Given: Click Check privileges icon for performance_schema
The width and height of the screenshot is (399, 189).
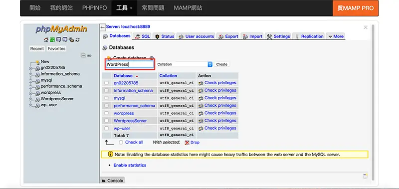Looking at the screenshot, I should [201, 106].
